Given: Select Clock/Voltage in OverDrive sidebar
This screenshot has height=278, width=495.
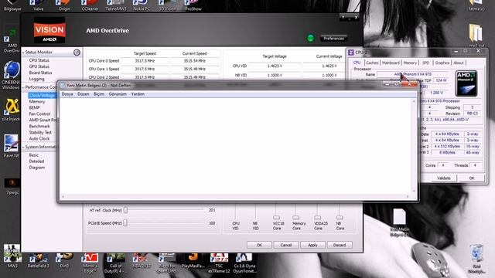Looking at the screenshot, I should (42, 95).
